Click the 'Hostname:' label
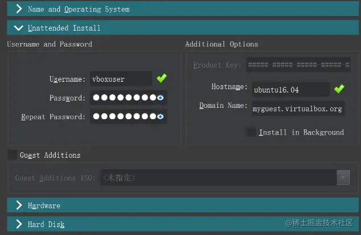 click(229, 86)
